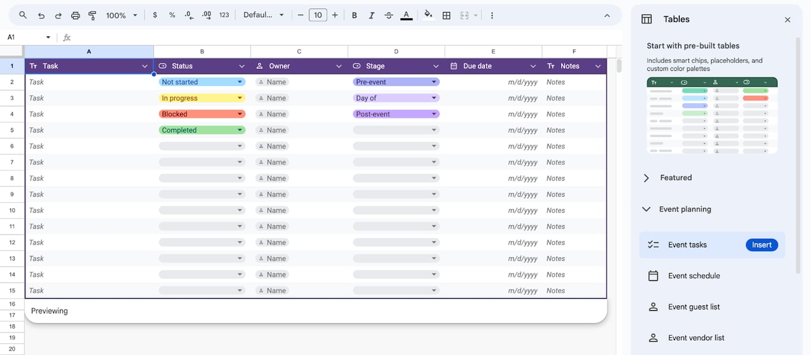Image resolution: width=811 pixels, height=355 pixels.
Task: Undo the last action
Action: [41, 15]
